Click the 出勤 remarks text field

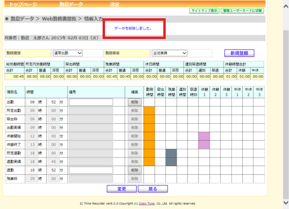91,102
